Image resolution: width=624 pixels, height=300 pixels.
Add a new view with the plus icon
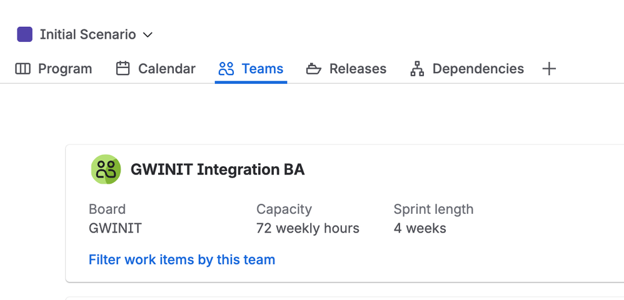click(x=549, y=69)
